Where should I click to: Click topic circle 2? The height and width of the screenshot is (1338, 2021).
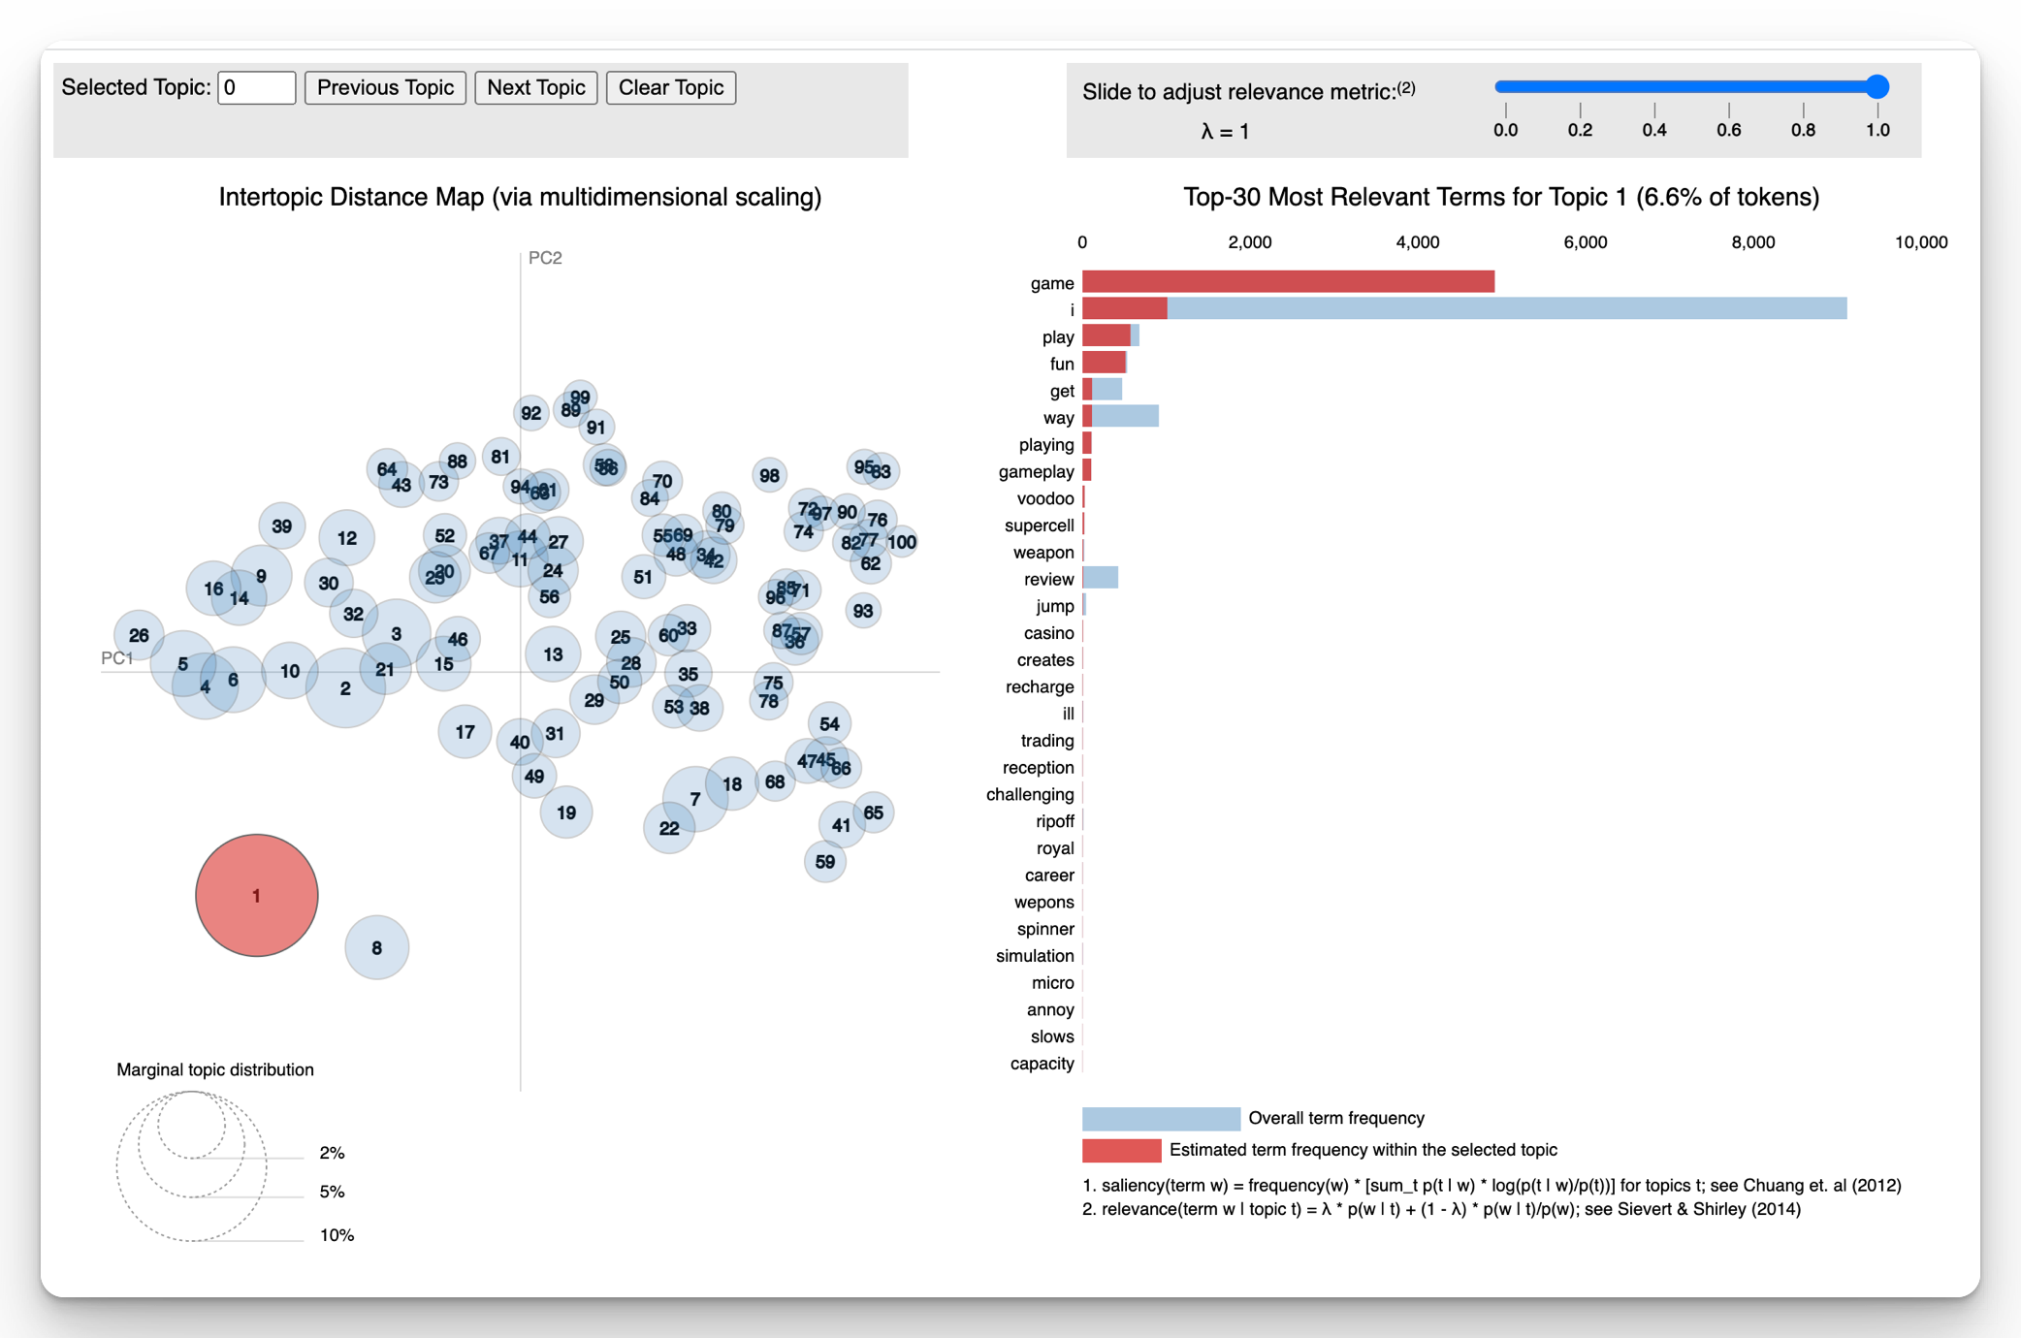[x=344, y=688]
